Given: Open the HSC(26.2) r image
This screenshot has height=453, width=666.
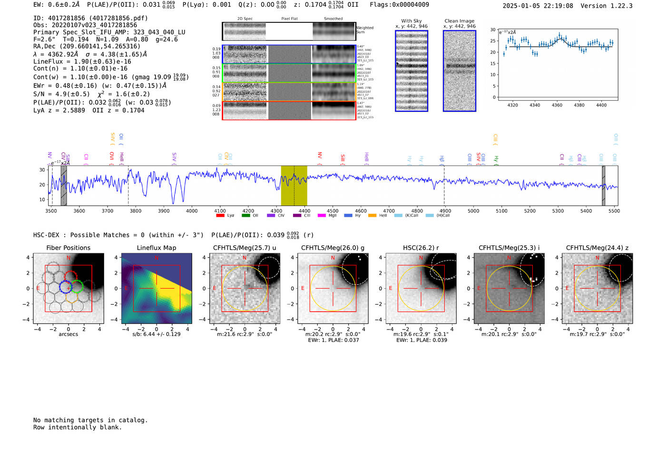Looking at the screenshot, I should 421,289.
